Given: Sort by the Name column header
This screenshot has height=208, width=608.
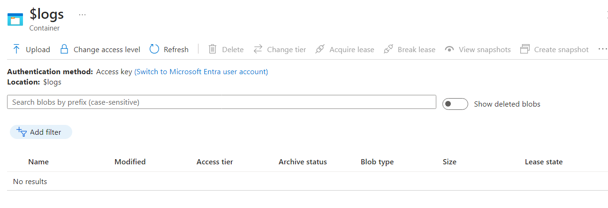Looking at the screenshot, I should pos(38,162).
